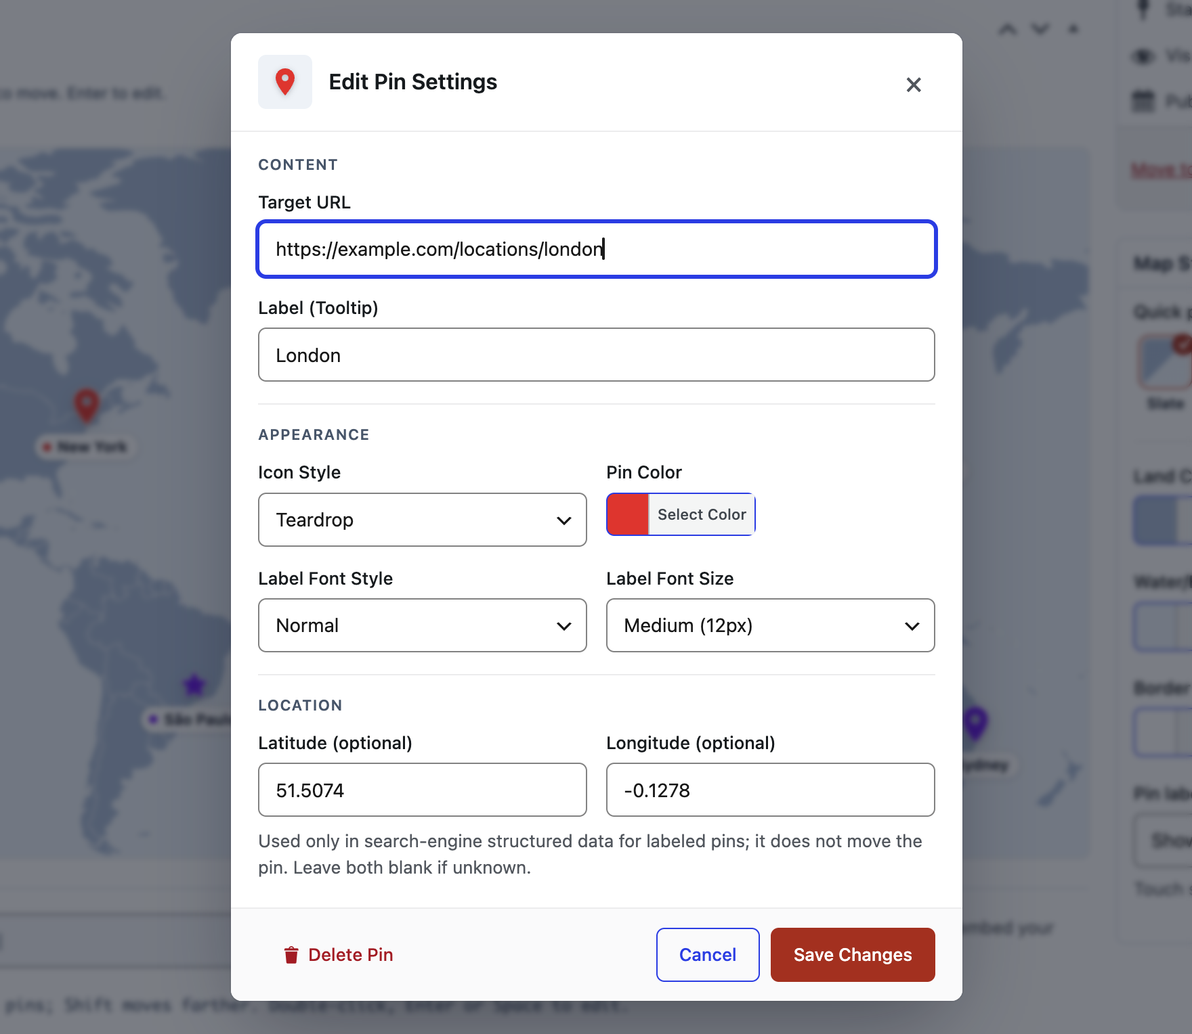Click the Longitude field with -0.1278
1192x1034 pixels.
click(771, 790)
